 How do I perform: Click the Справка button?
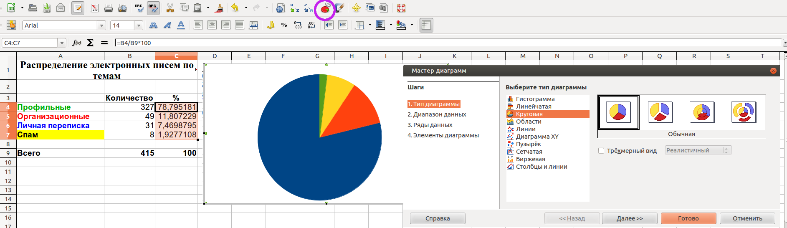438,218
